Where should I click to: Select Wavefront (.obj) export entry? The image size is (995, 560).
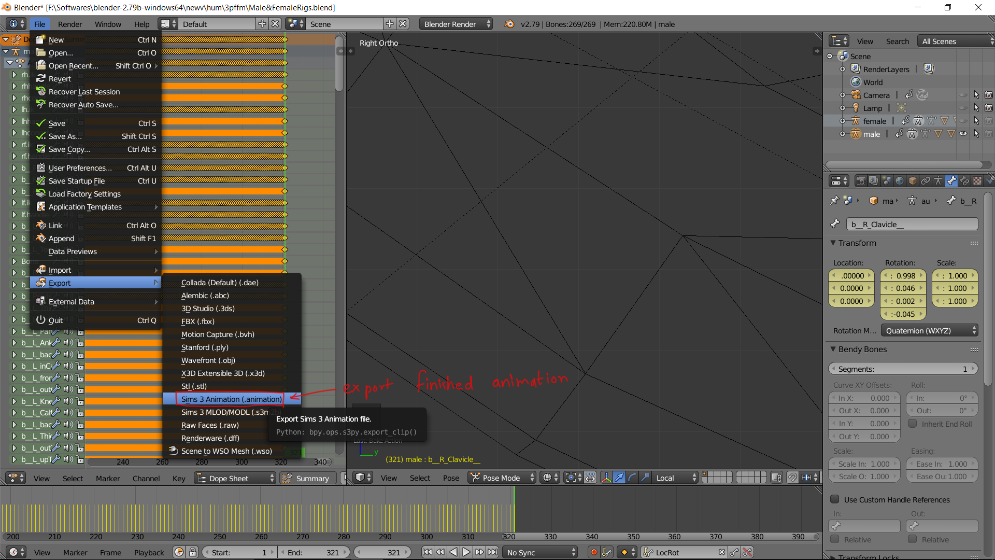click(x=232, y=360)
